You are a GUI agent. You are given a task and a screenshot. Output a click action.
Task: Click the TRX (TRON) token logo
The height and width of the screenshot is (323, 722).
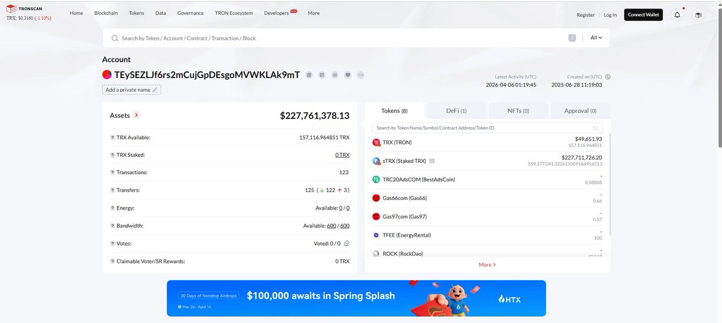(377, 142)
